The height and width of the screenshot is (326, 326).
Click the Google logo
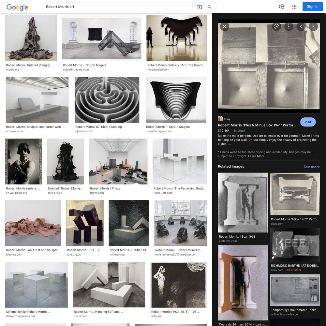click(x=17, y=7)
